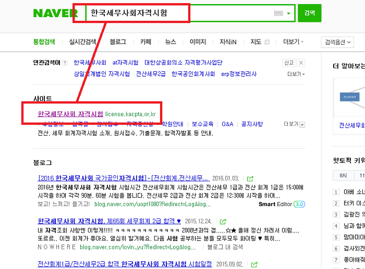365x269 pixels.
Task: Expand 더보기 for site sublinks
Action: click(294, 124)
